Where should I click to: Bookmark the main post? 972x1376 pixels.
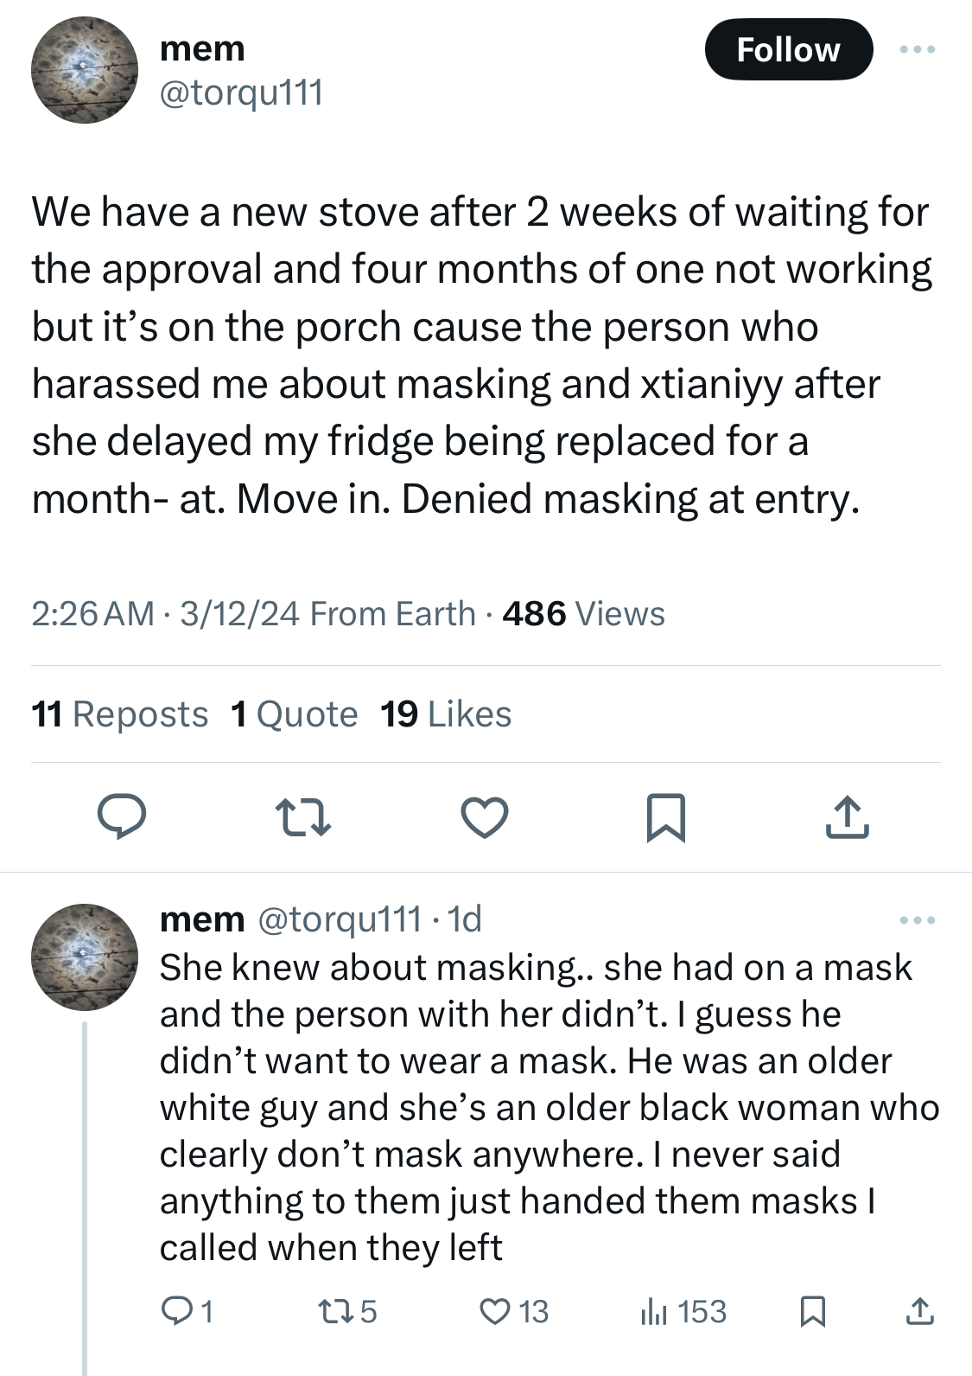coord(666,817)
